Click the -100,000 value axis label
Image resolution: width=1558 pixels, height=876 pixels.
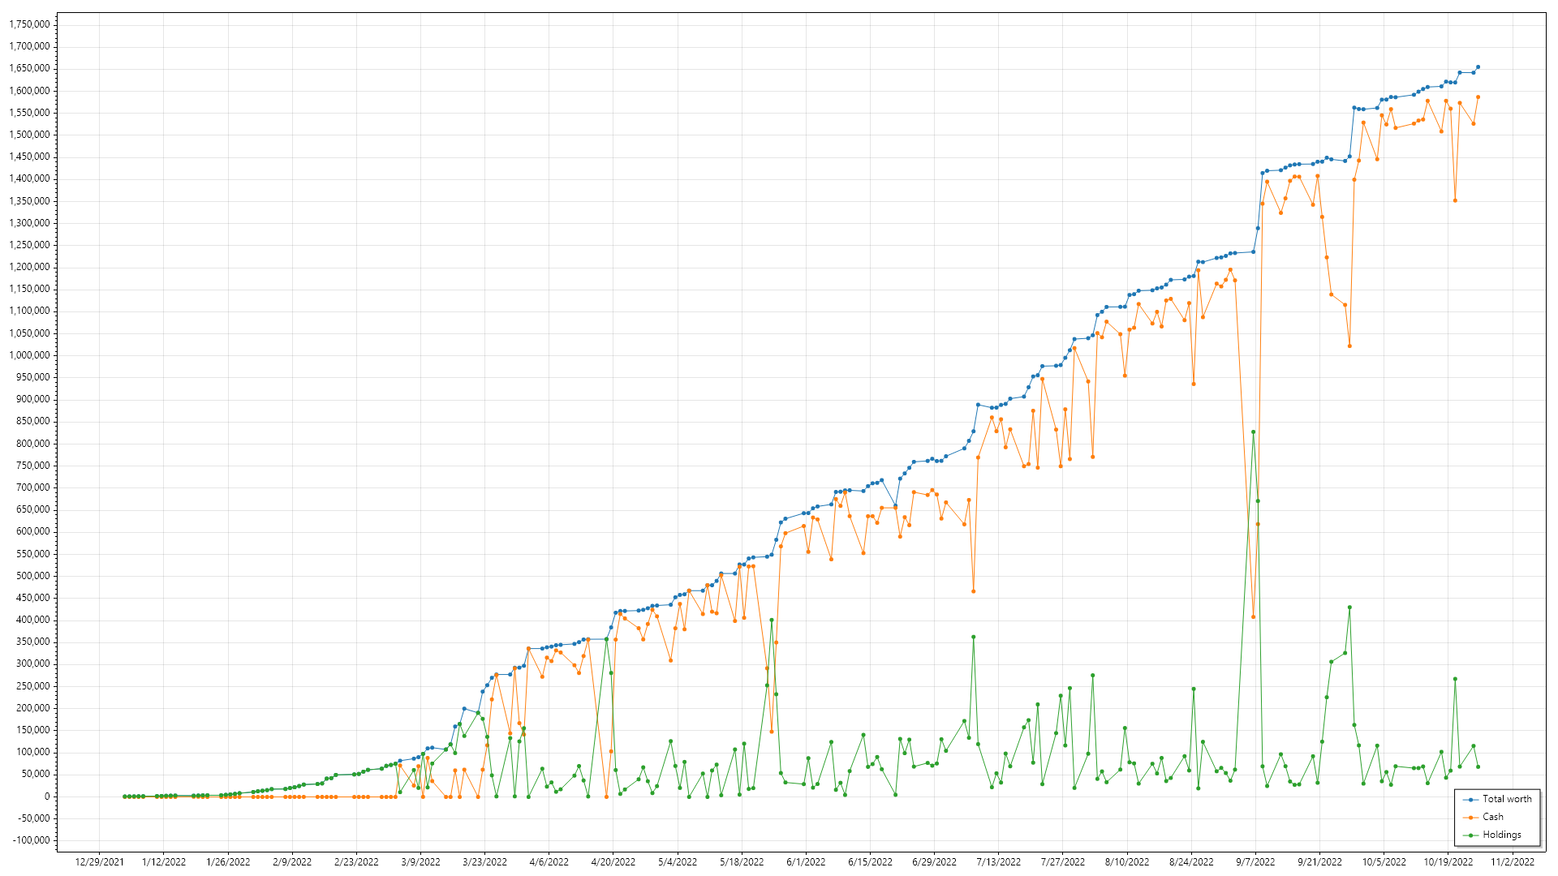coord(31,840)
